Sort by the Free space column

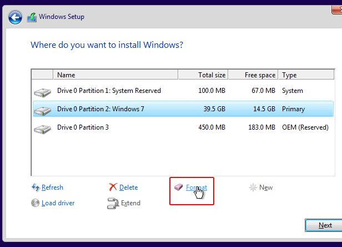pos(259,75)
